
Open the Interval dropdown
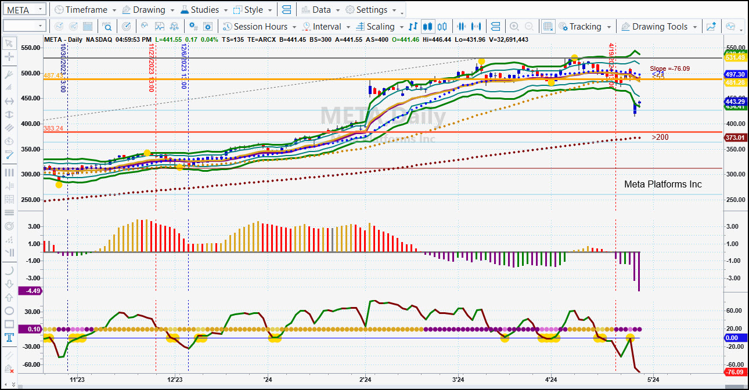click(326, 27)
